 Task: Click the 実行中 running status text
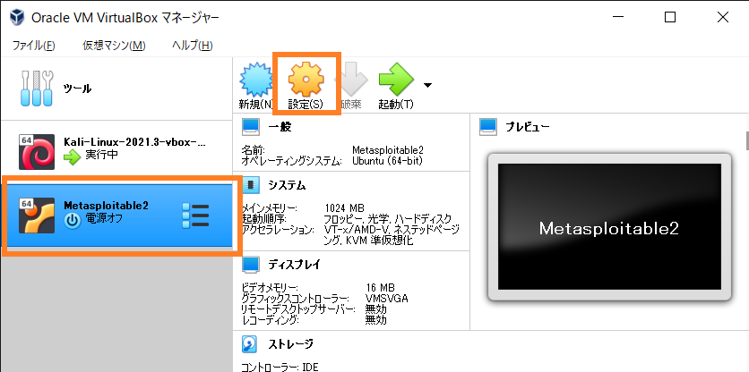tap(102, 155)
